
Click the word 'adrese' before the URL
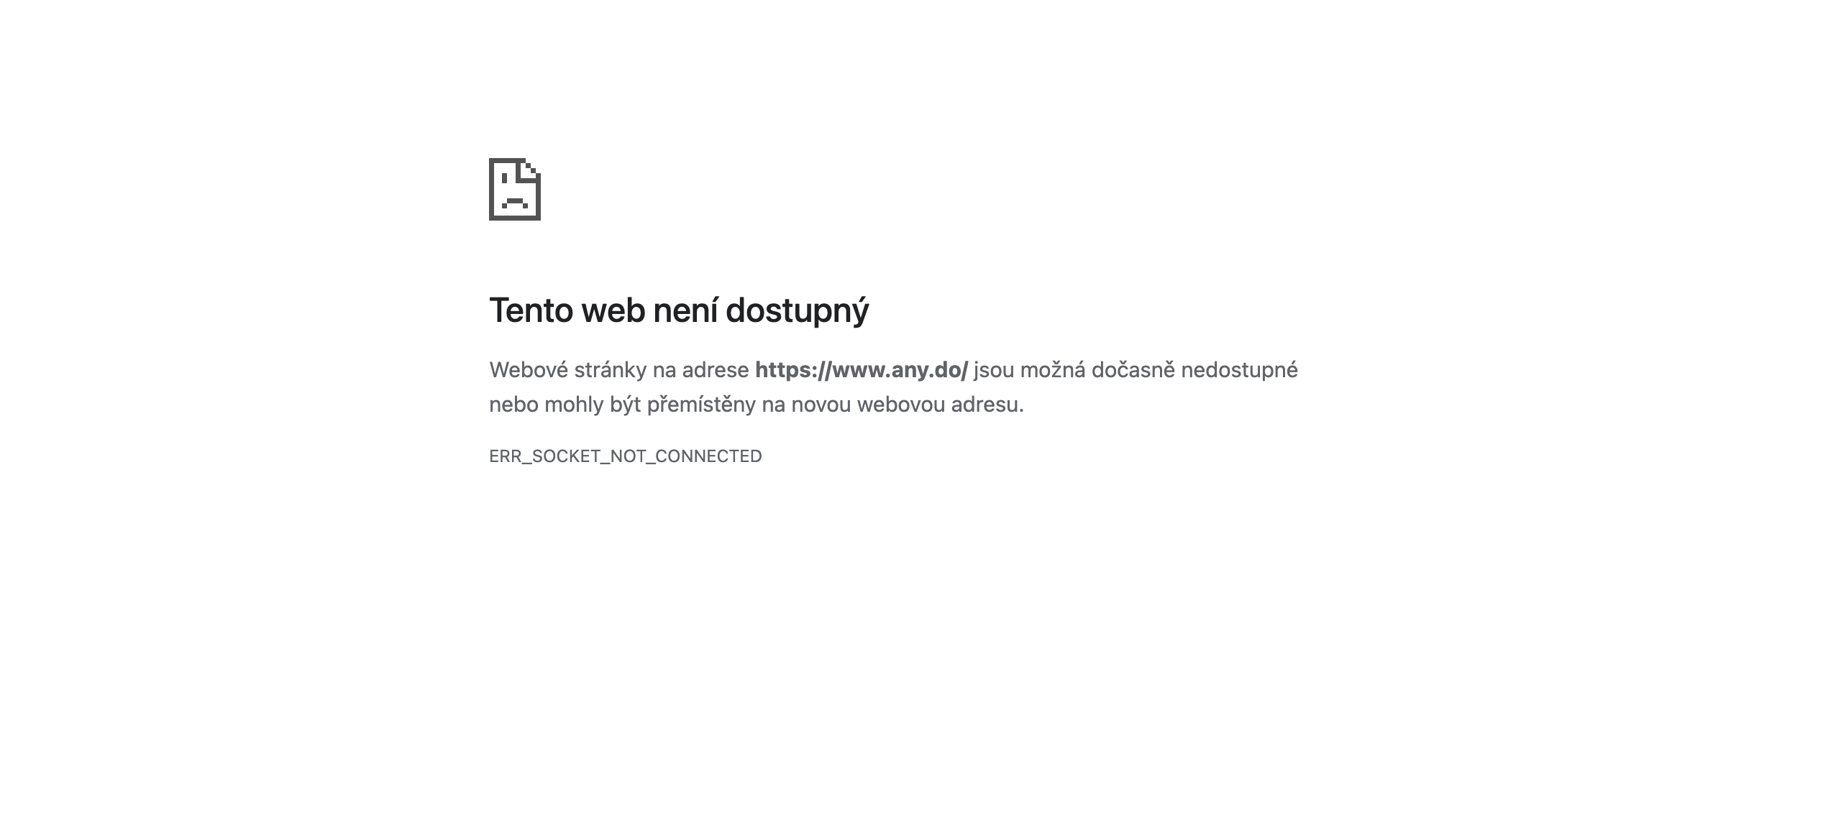716,370
